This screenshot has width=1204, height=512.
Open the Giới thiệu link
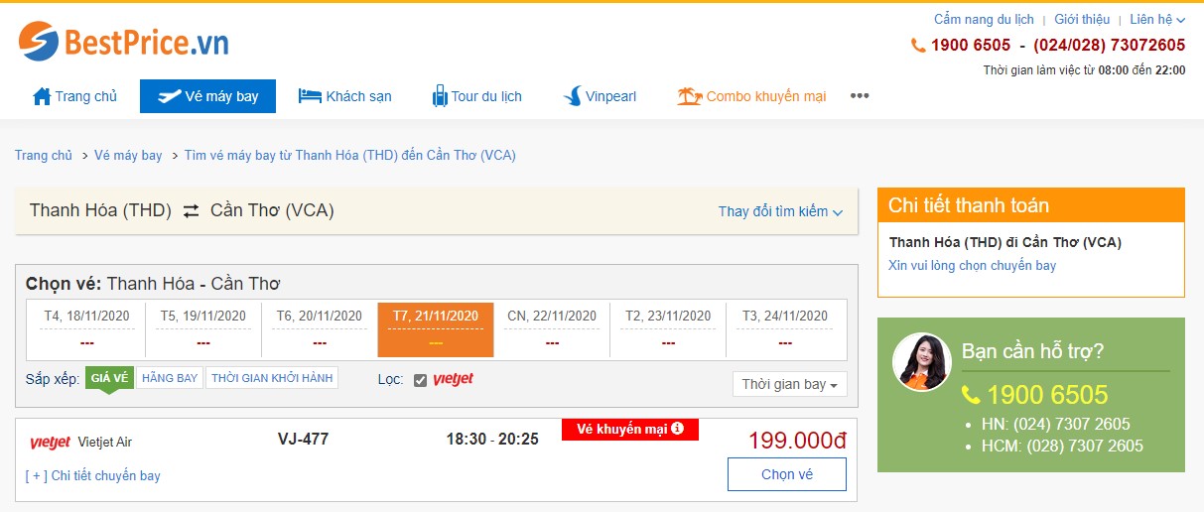(x=1082, y=19)
